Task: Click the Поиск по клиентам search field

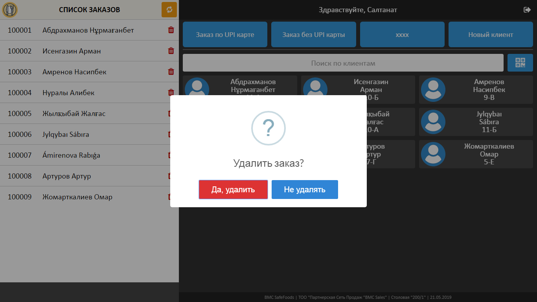Action: click(342, 63)
